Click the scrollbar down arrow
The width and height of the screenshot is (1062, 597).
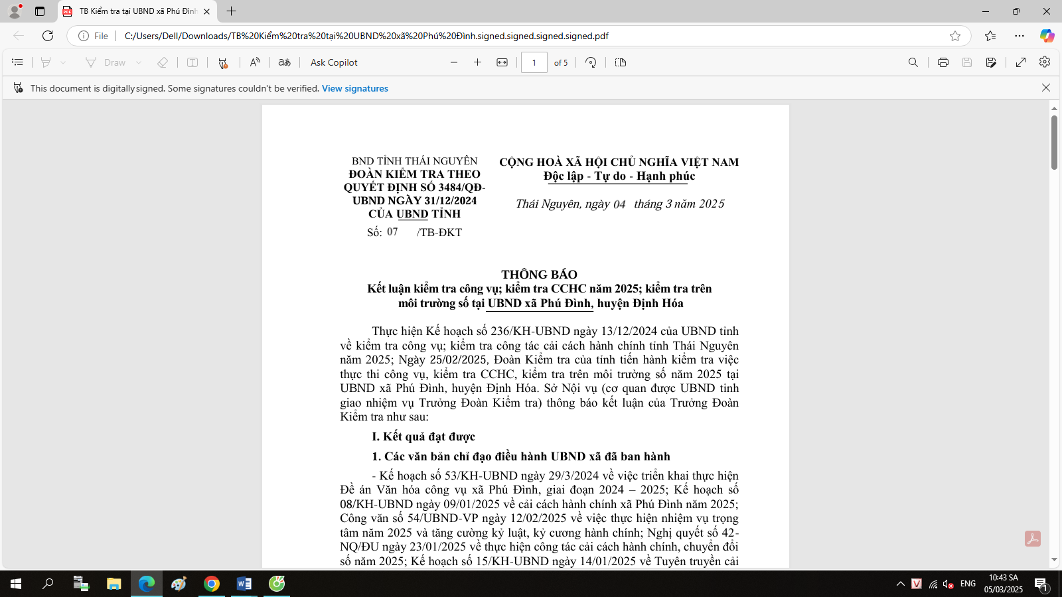point(1054,560)
